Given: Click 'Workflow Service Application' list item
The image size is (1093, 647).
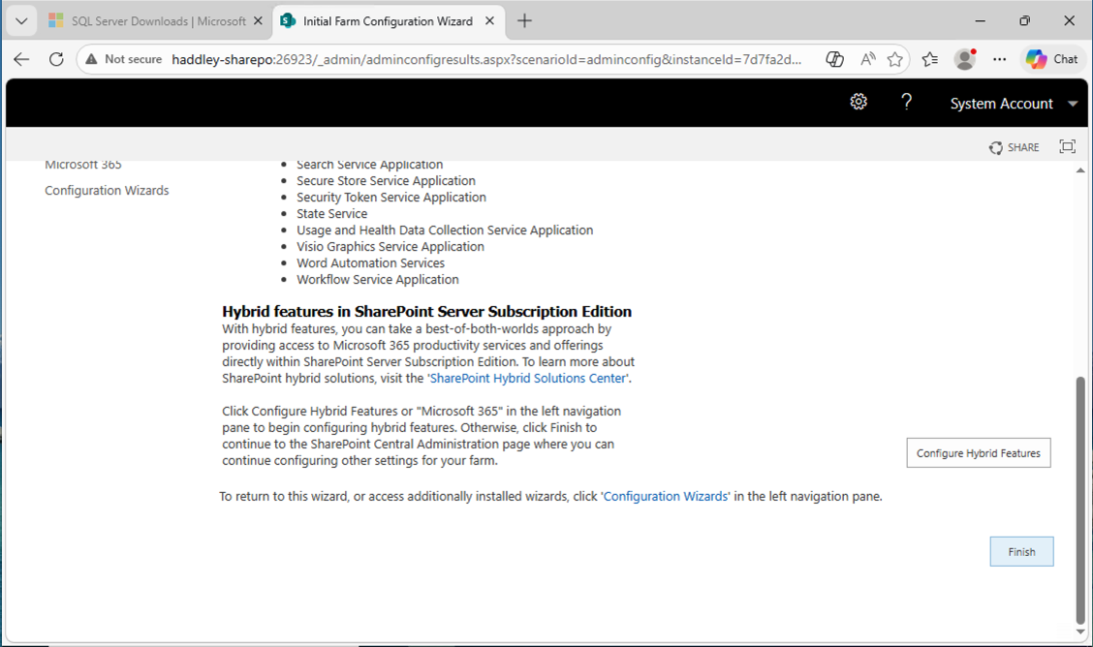Looking at the screenshot, I should coord(377,279).
